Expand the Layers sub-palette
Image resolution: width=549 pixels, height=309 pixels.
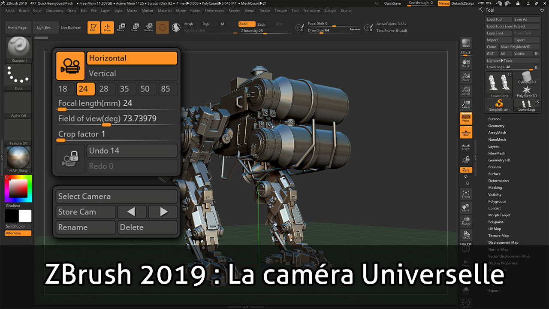point(494,146)
